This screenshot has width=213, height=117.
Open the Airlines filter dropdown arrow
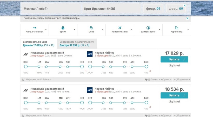click(x=131, y=29)
